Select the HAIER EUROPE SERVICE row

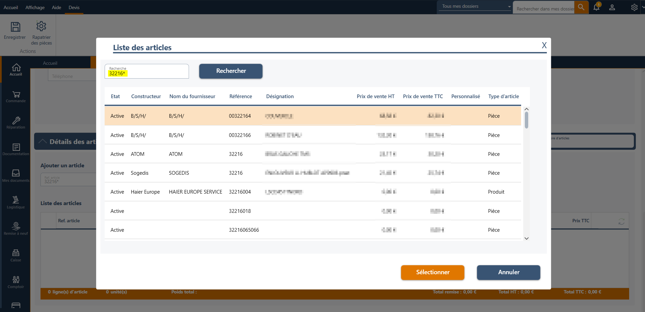click(x=313, y=192)
